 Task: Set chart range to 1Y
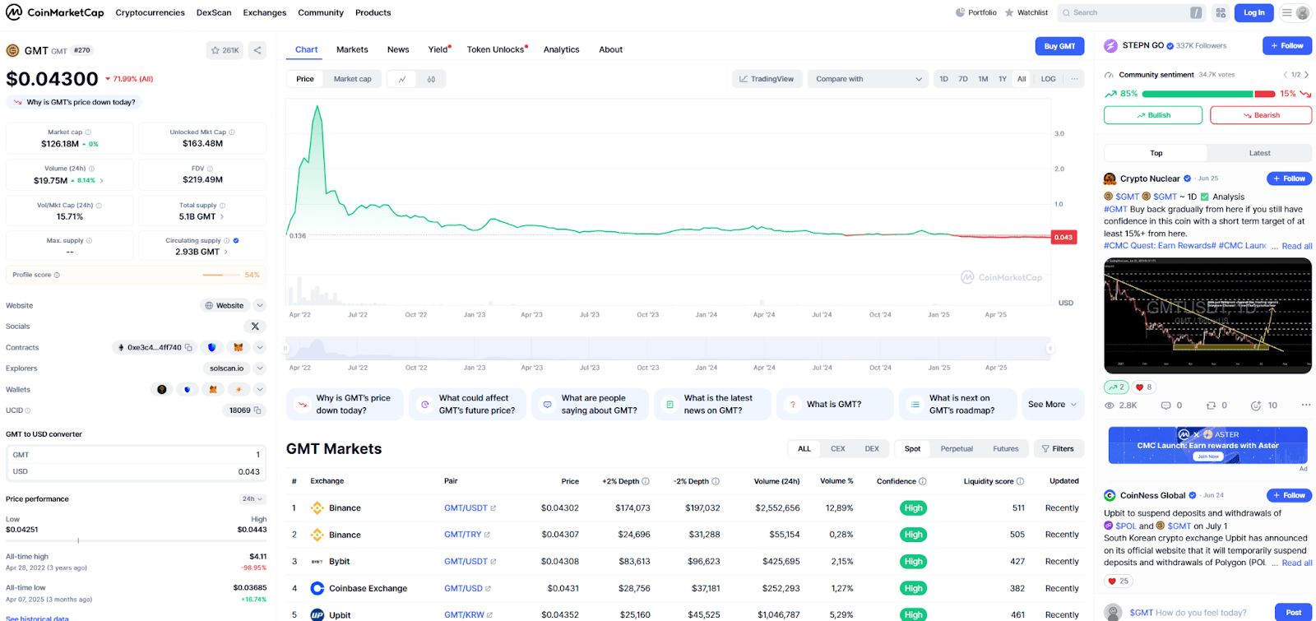(x=1003, y=79)
